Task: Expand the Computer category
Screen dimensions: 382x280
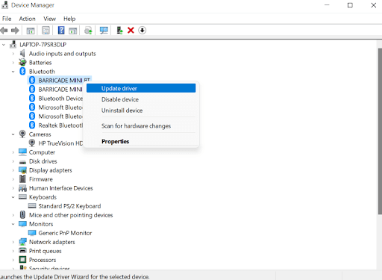Action: click(13, 152)
